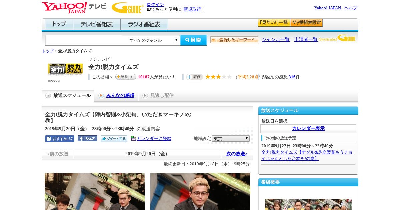Click the Twitter ツイートする button
Image resolution: width=400 pixels, height=210 pixels.
[x=114, y=139]
